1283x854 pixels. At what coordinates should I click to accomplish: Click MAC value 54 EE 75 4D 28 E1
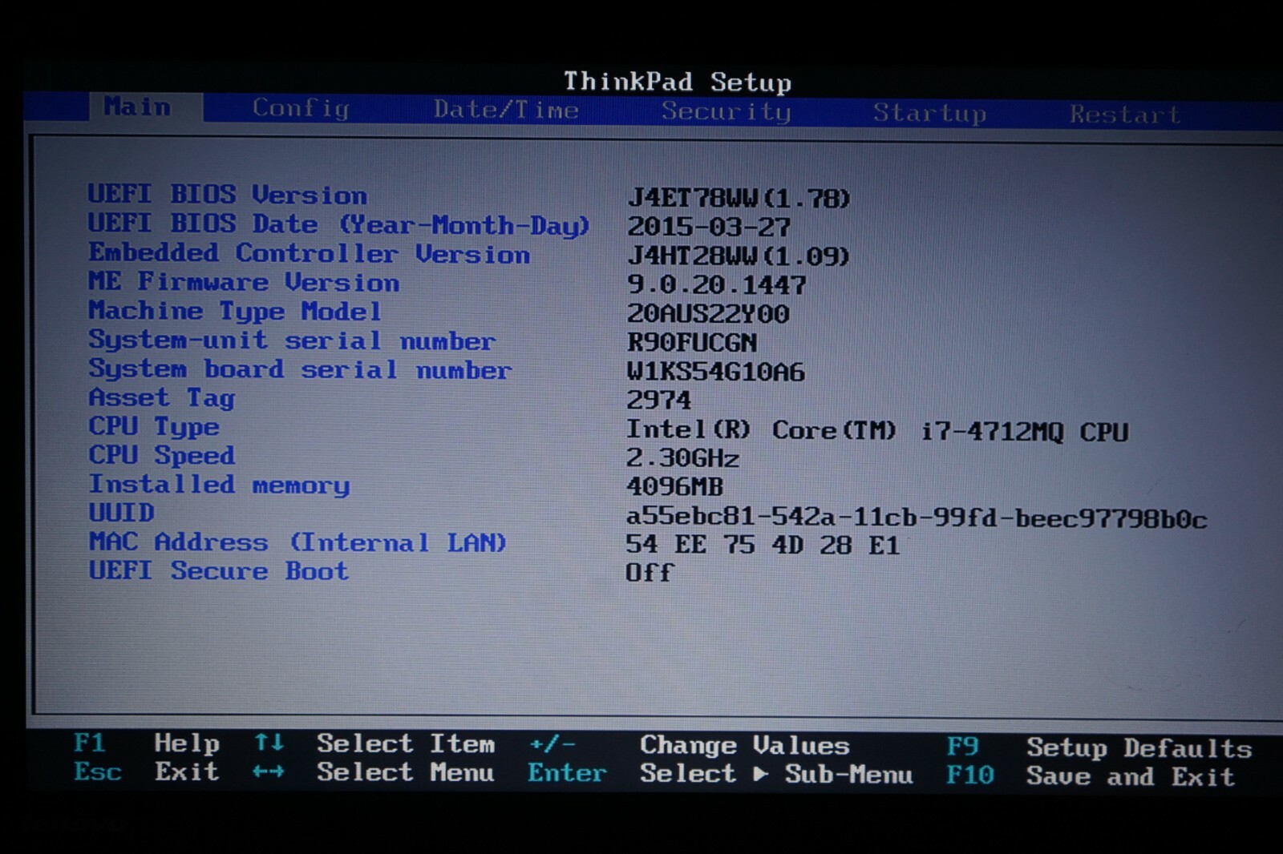pyautogui.click(x=763, y=545)
